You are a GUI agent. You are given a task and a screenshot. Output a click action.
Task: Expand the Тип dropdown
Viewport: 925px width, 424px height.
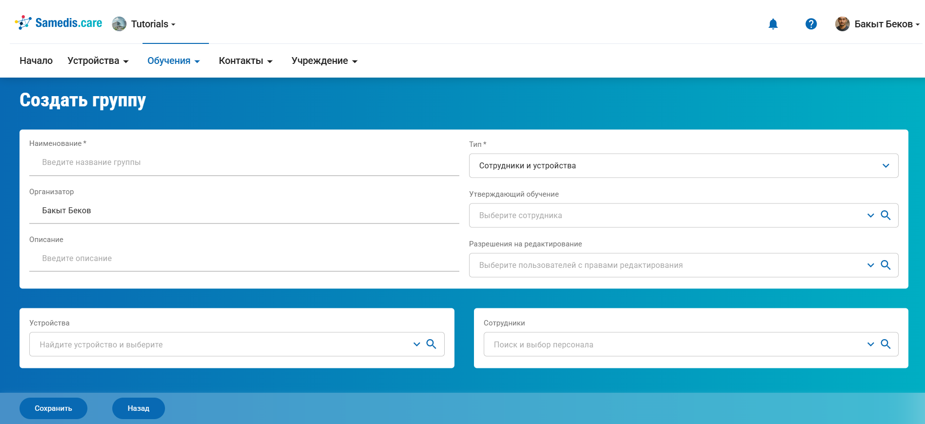(x=885, y=166)
